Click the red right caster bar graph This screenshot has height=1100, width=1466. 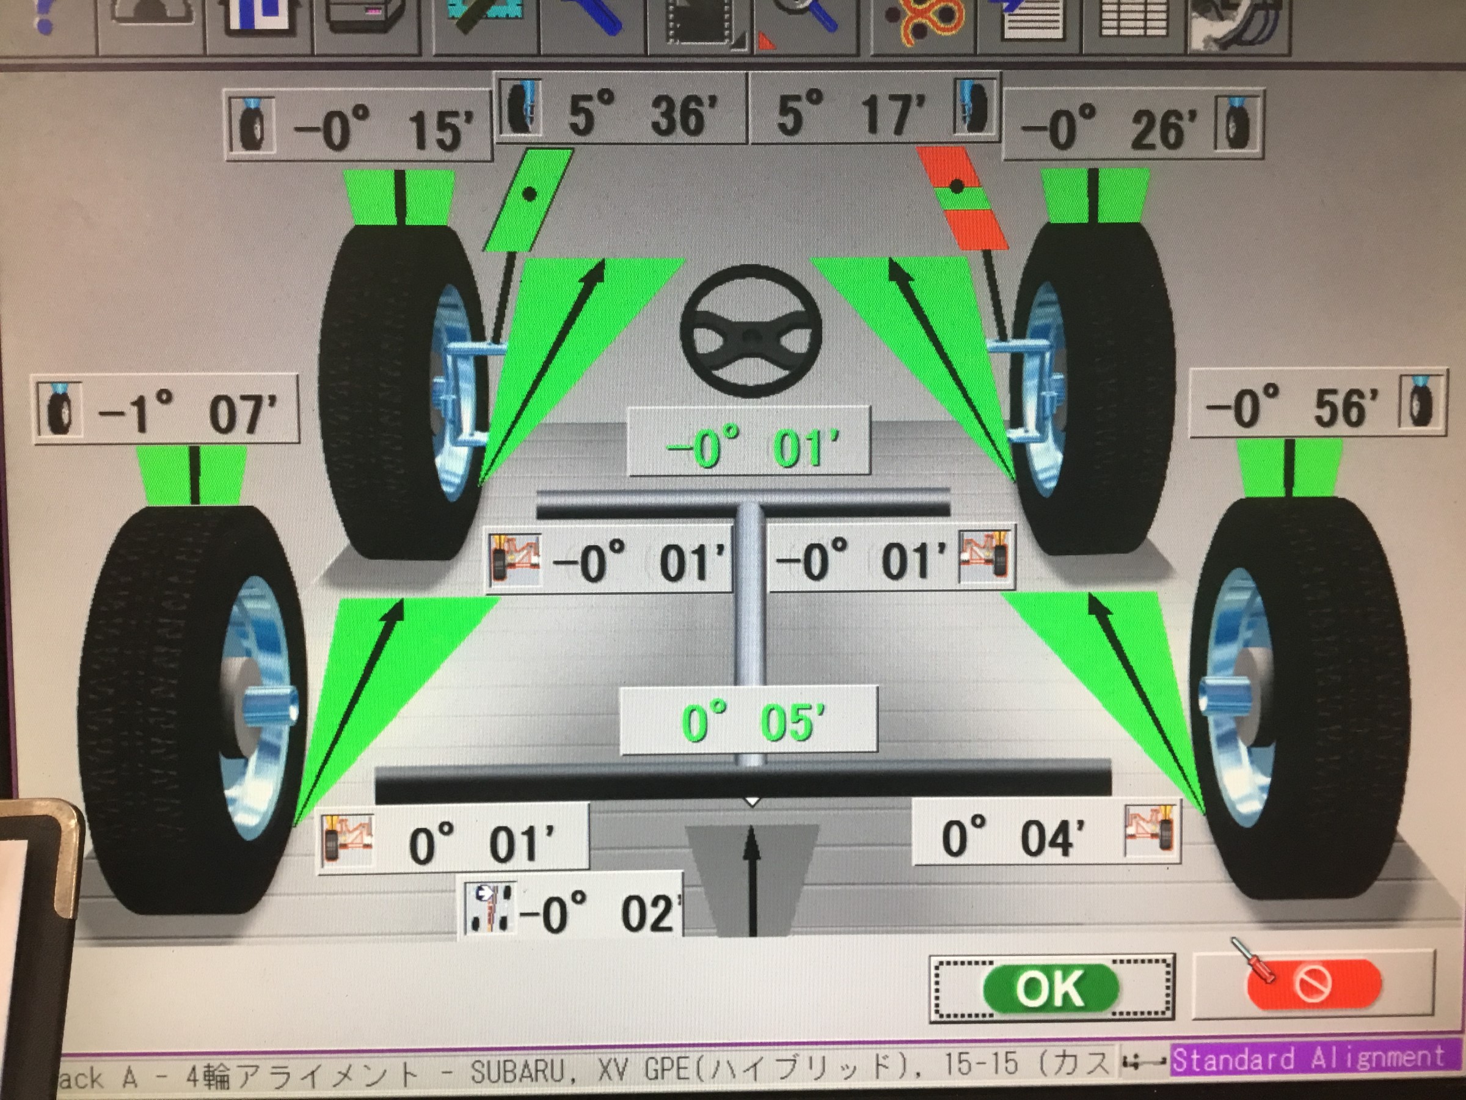961,198
